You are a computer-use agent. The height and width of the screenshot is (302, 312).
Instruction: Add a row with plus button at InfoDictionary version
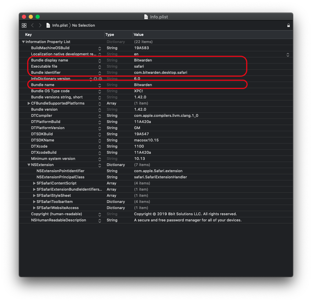click(95, 79)
